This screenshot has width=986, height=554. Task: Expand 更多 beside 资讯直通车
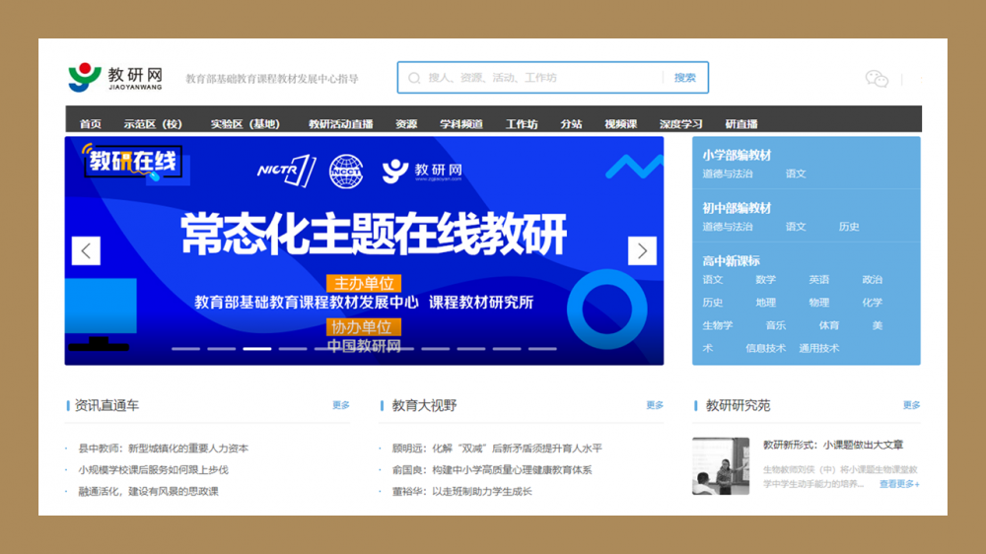click(341, 405)
